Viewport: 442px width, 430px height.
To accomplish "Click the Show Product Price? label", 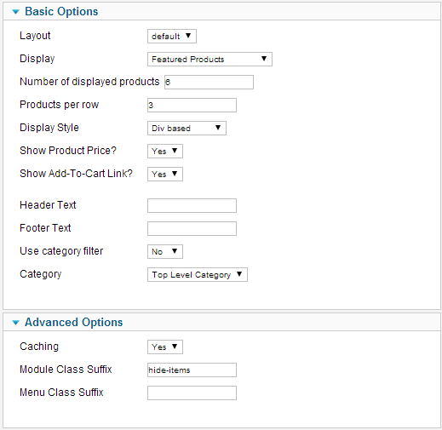I will point(68,151).
